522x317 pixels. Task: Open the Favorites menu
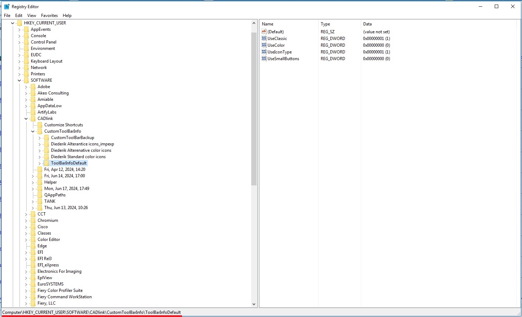49,16
